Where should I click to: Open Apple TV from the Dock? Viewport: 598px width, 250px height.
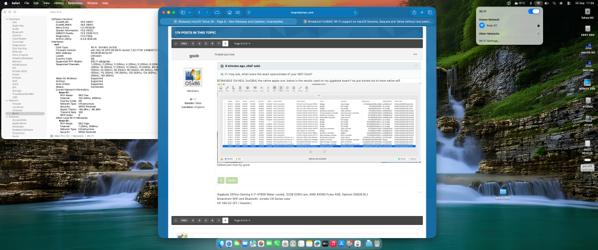click(325, 243)
